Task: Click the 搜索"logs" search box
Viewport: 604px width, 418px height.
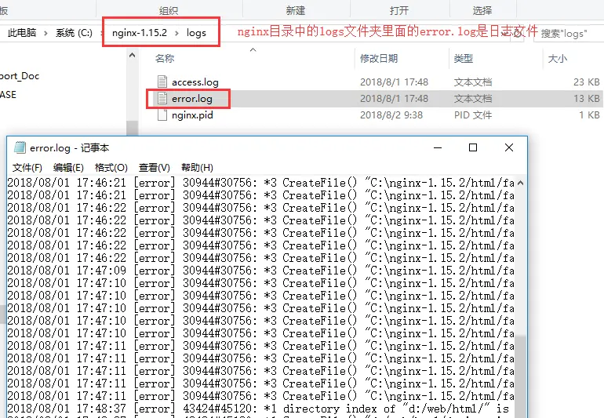Action: coord(569,34)
